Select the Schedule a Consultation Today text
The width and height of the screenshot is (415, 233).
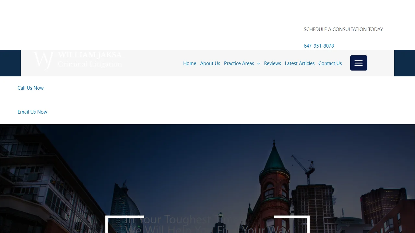(x=343, y=29)
